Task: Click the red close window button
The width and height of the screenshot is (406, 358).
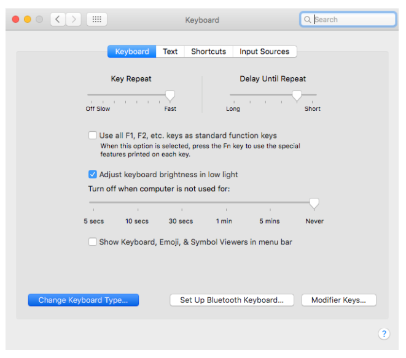Action: click(16, 20)
